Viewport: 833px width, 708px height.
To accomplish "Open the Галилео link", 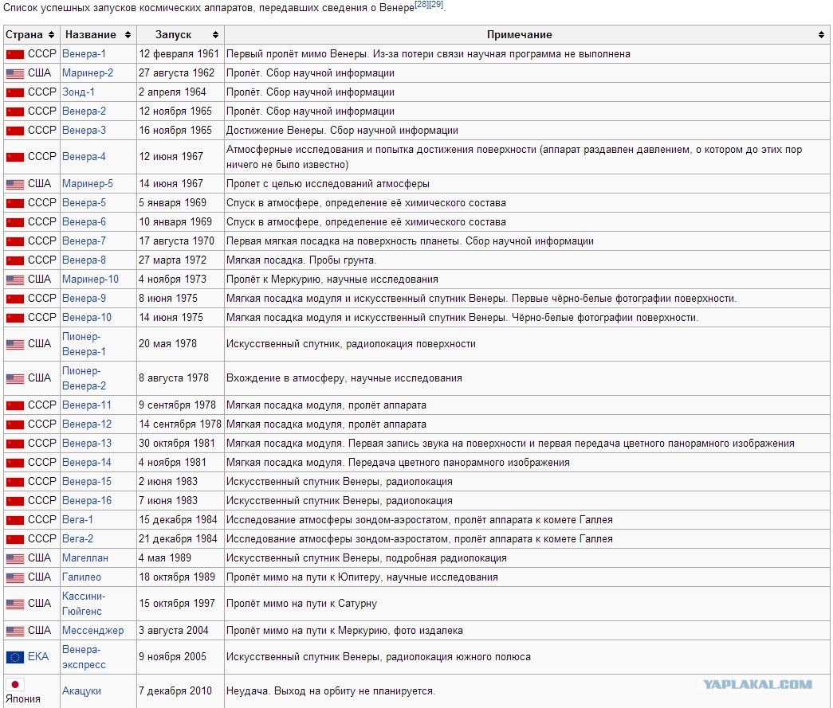I will pos(81,577).
